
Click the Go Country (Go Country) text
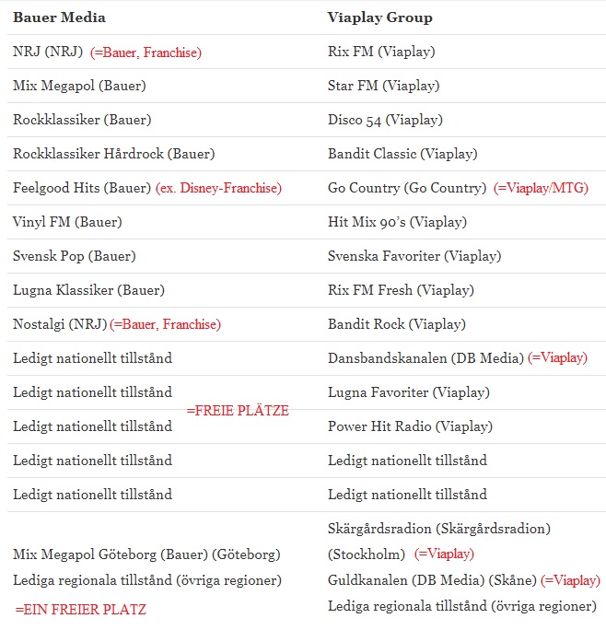click(x=406, y=188)
